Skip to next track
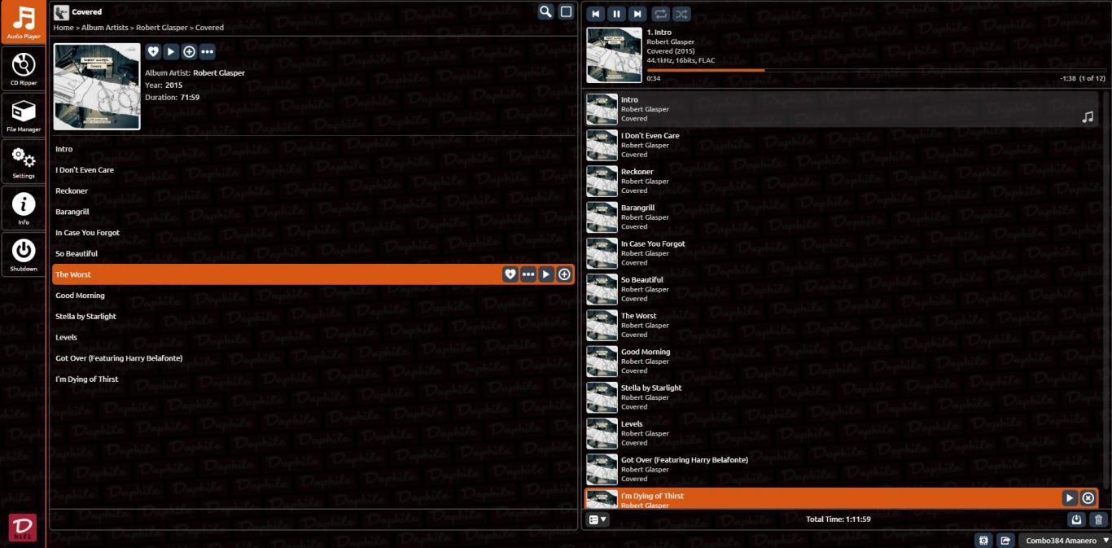 pyautogui.click(x=638, y=14)
